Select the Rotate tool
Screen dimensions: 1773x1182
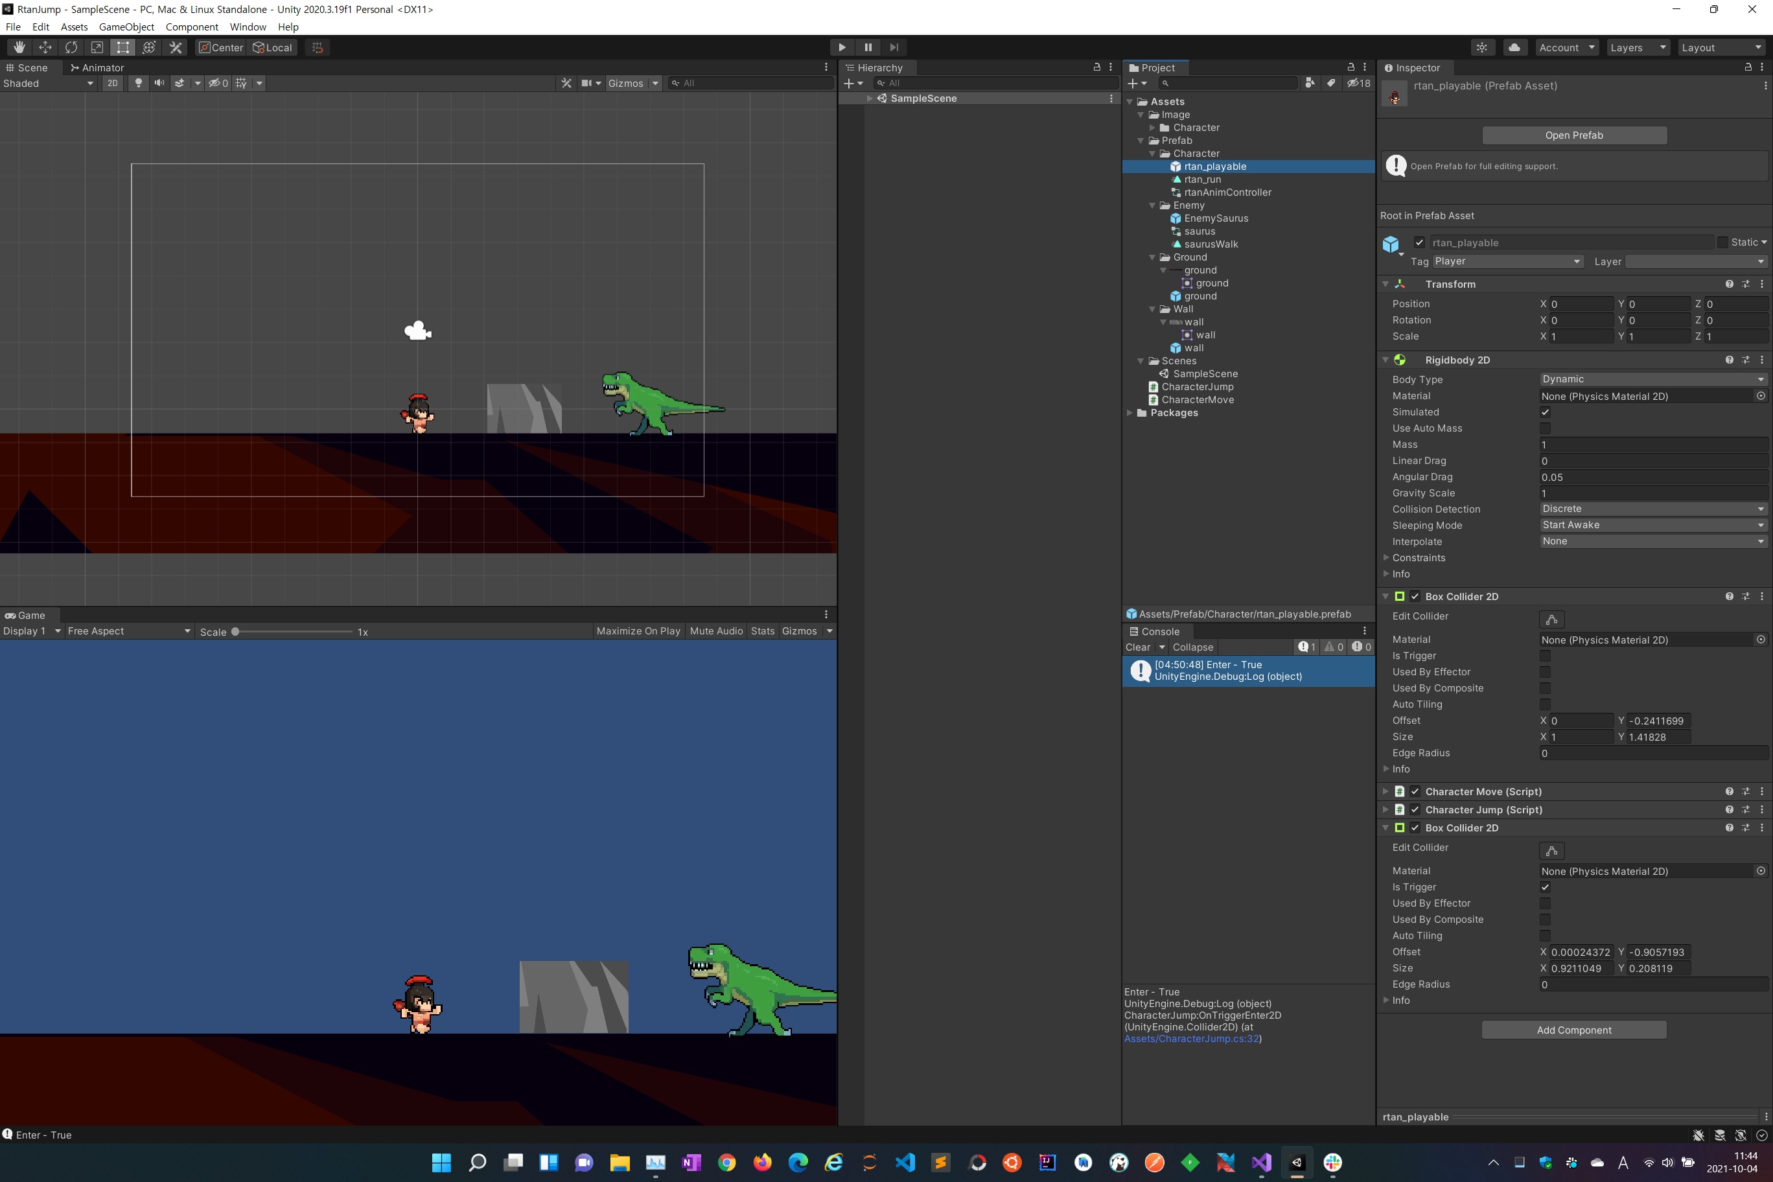coord(71,47)
